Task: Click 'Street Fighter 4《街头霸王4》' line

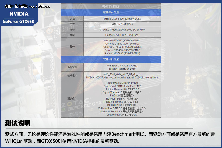Action: (x=122, y=102)
